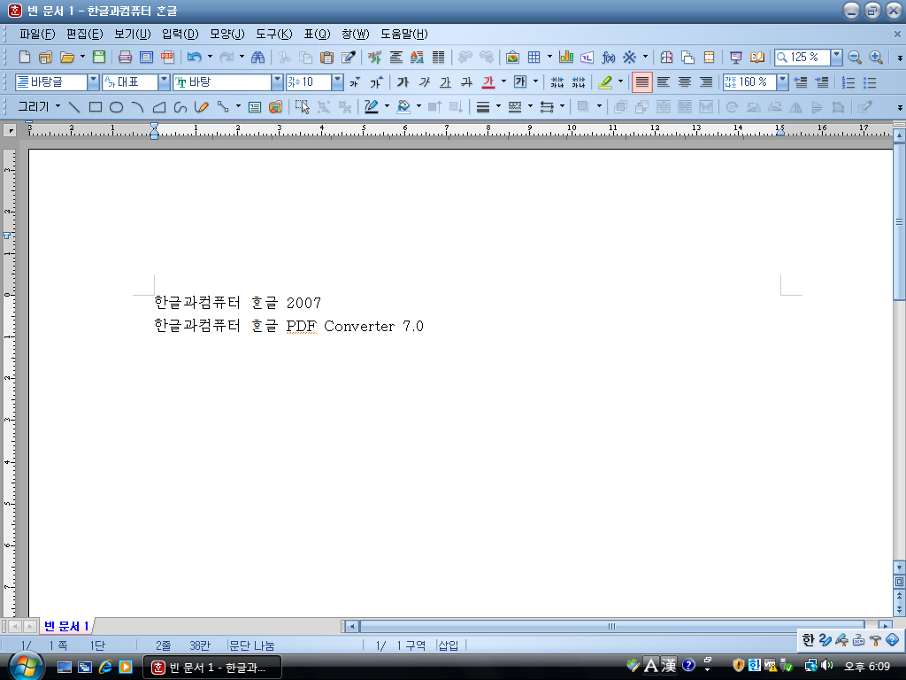
Task: Open the 모양(J) menu
Action: point(227,35)
